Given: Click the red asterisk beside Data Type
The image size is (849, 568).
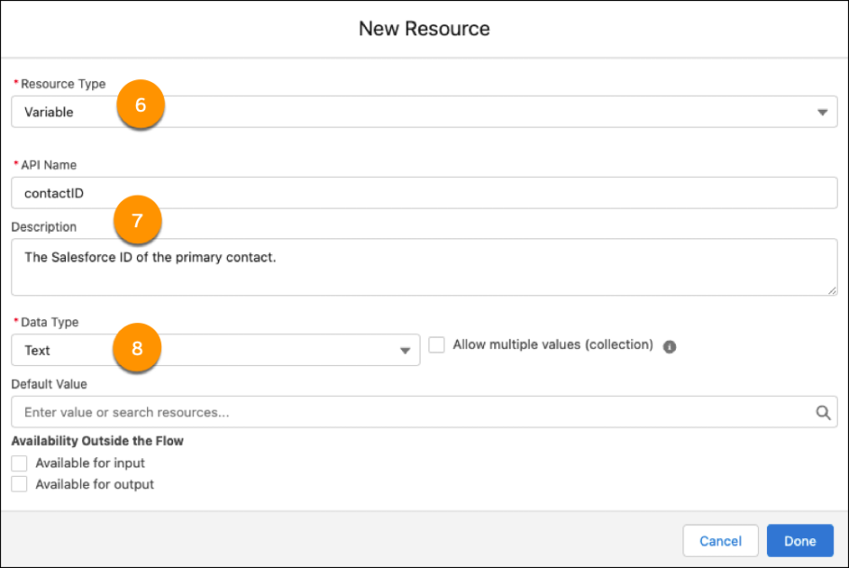Looking at the screenshot, I should (16, 321).
